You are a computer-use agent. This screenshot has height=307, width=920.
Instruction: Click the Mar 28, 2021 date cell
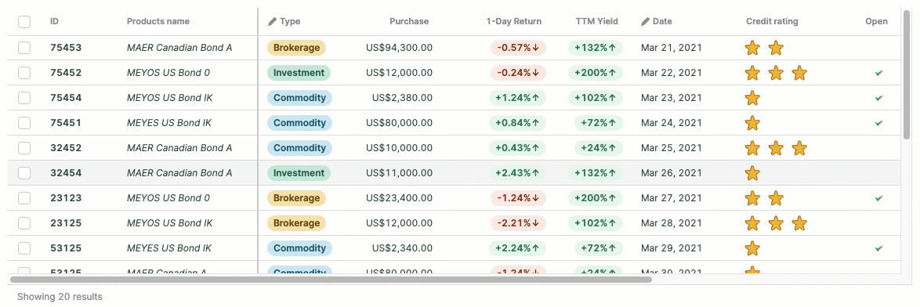672,223
